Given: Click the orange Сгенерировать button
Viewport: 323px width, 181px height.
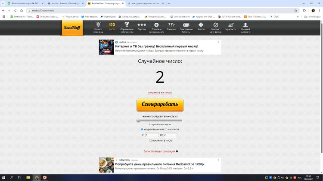Looking at the screenshot, I should (x=160, y=105).
